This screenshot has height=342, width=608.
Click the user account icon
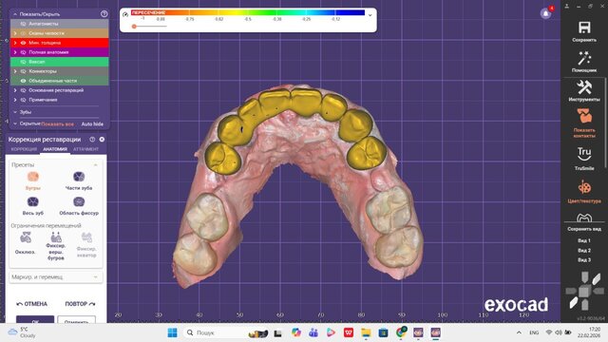[x=567, y=7]
